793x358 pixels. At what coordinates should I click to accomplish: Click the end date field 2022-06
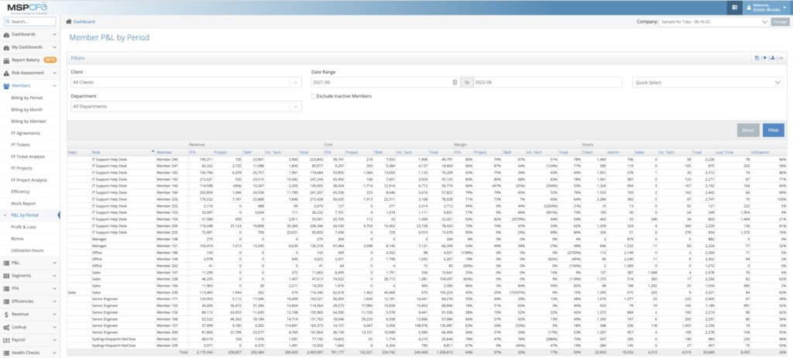[x=548, y=83]
